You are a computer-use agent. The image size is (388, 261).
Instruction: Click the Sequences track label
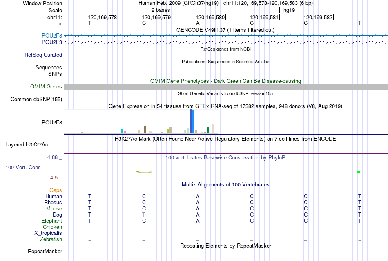tap(49, 67)
